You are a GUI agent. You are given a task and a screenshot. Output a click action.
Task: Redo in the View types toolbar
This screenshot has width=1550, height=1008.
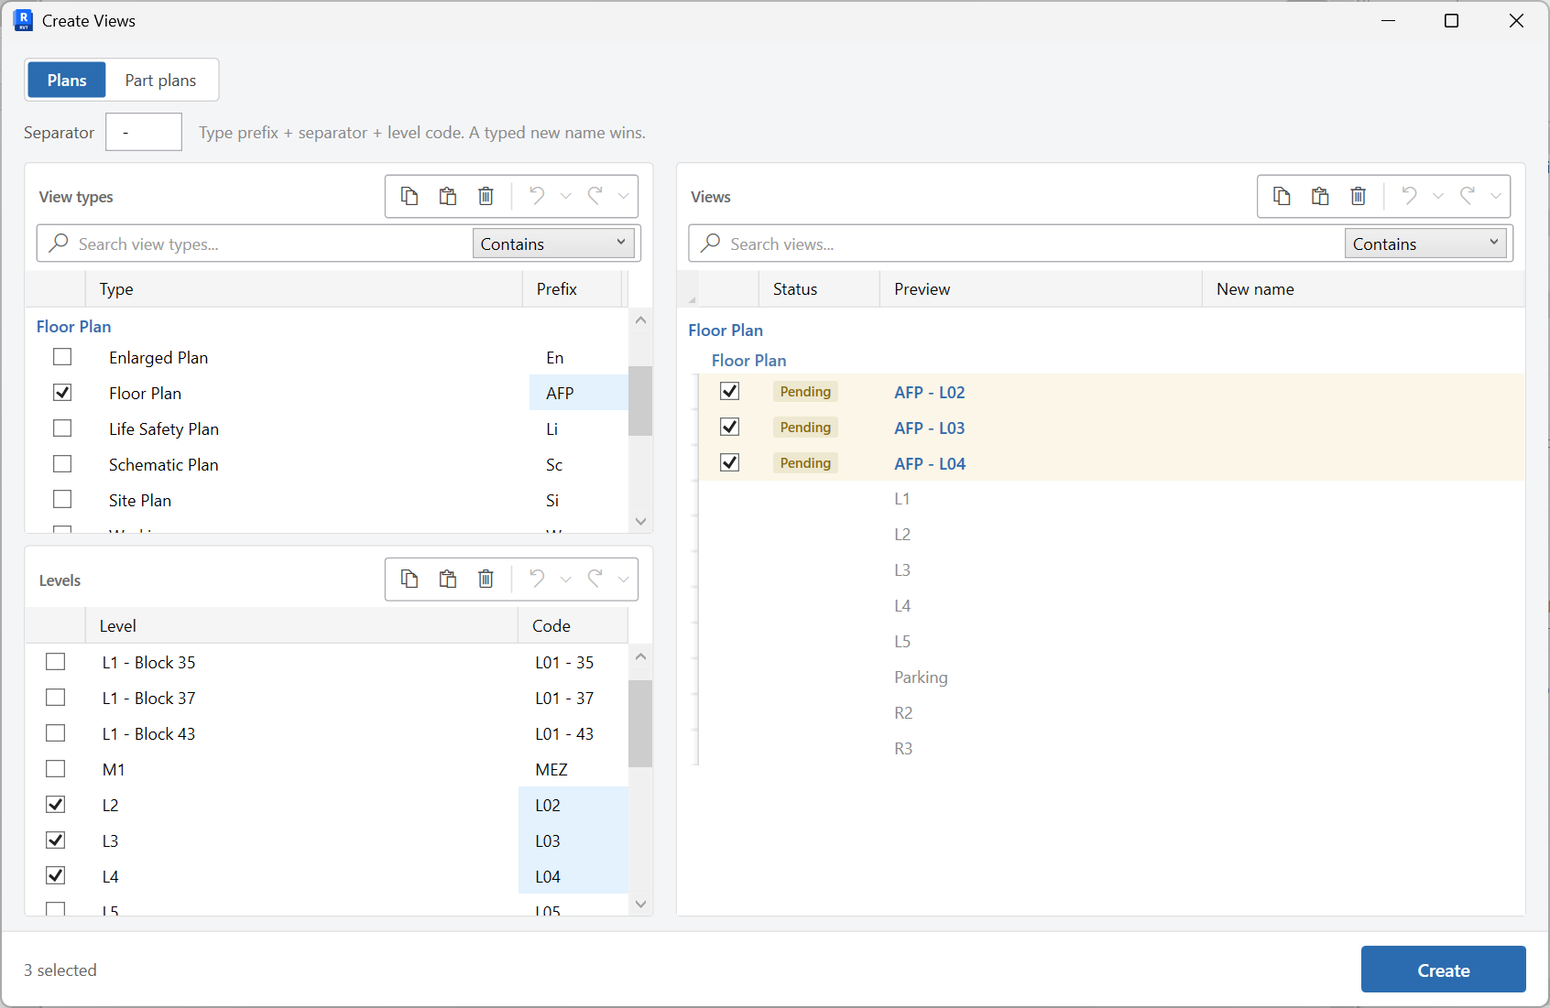(595, 196)
